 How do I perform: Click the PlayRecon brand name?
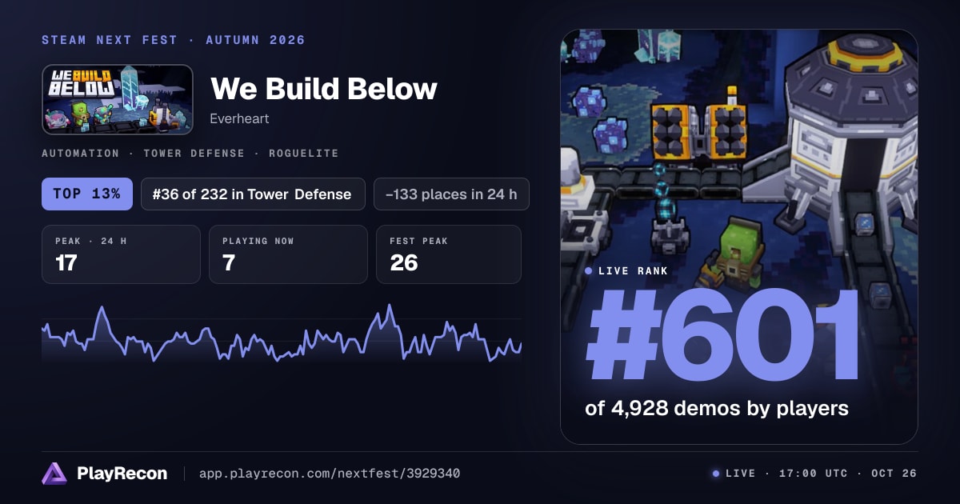(x=122, y=474)
